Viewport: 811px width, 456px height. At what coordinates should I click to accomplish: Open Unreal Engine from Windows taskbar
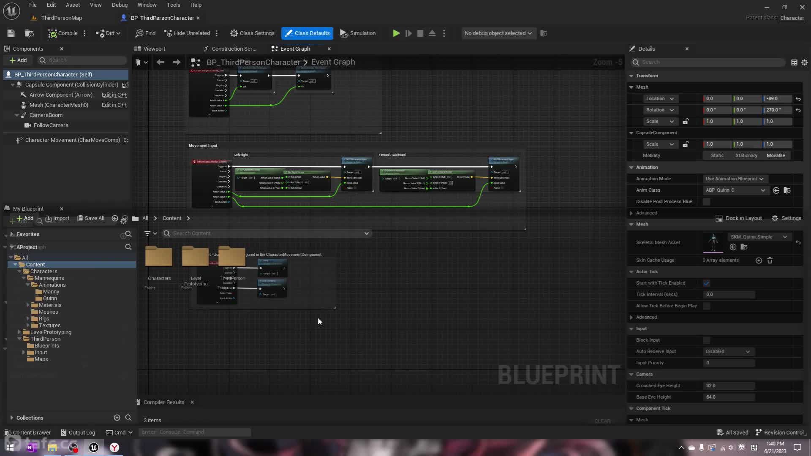[x=94, y=448]
